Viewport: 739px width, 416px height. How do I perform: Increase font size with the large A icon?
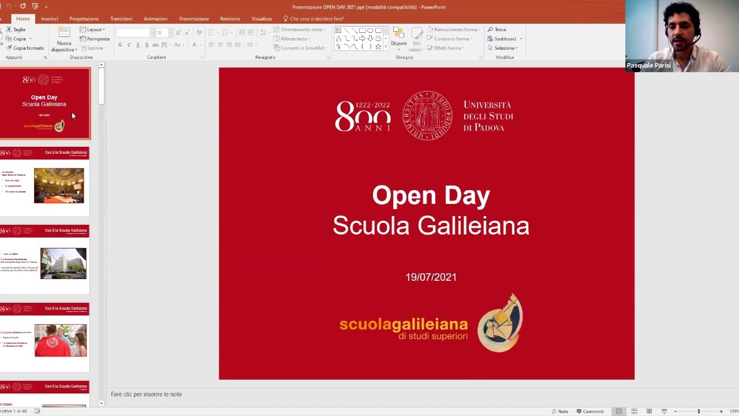tap(178, 32)
